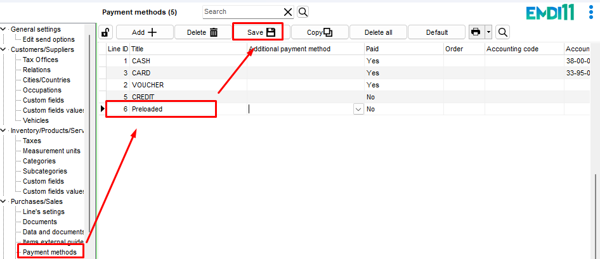Open the three-dot menu near EMDI logo
Image resolution: width=600 pixels, height=259 pixels.
[x=591, y=13]
